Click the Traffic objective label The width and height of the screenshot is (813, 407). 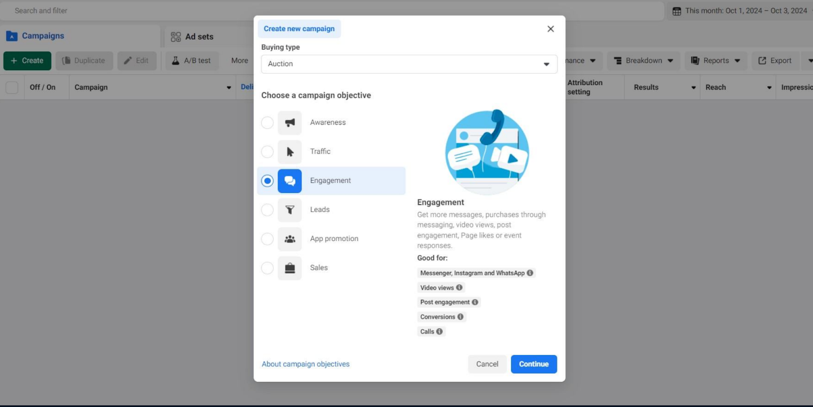click(320, 151)
